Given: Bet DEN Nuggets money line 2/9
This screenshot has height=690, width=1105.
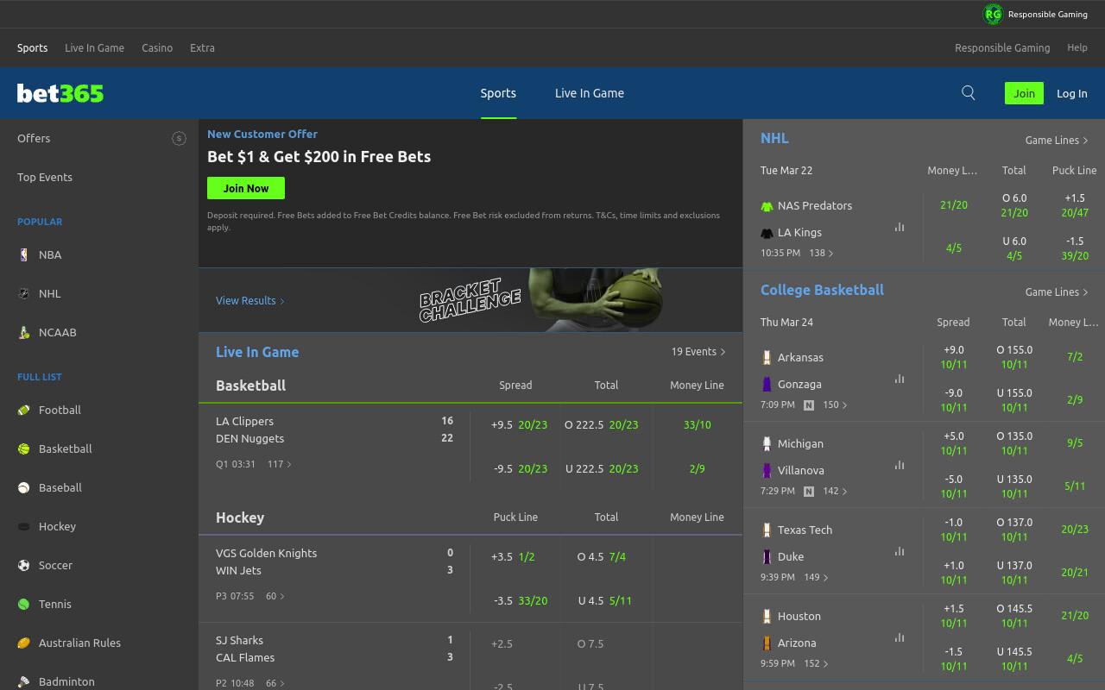Looking at the screenshot, I should coord(697,468).
